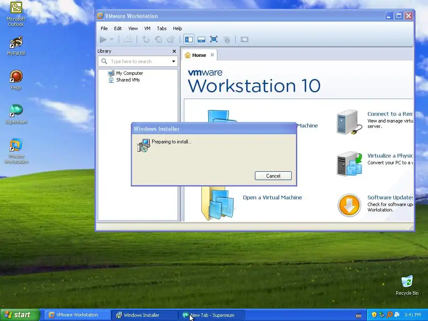Open the Library search filter dropdown arrow

[173, 61]
